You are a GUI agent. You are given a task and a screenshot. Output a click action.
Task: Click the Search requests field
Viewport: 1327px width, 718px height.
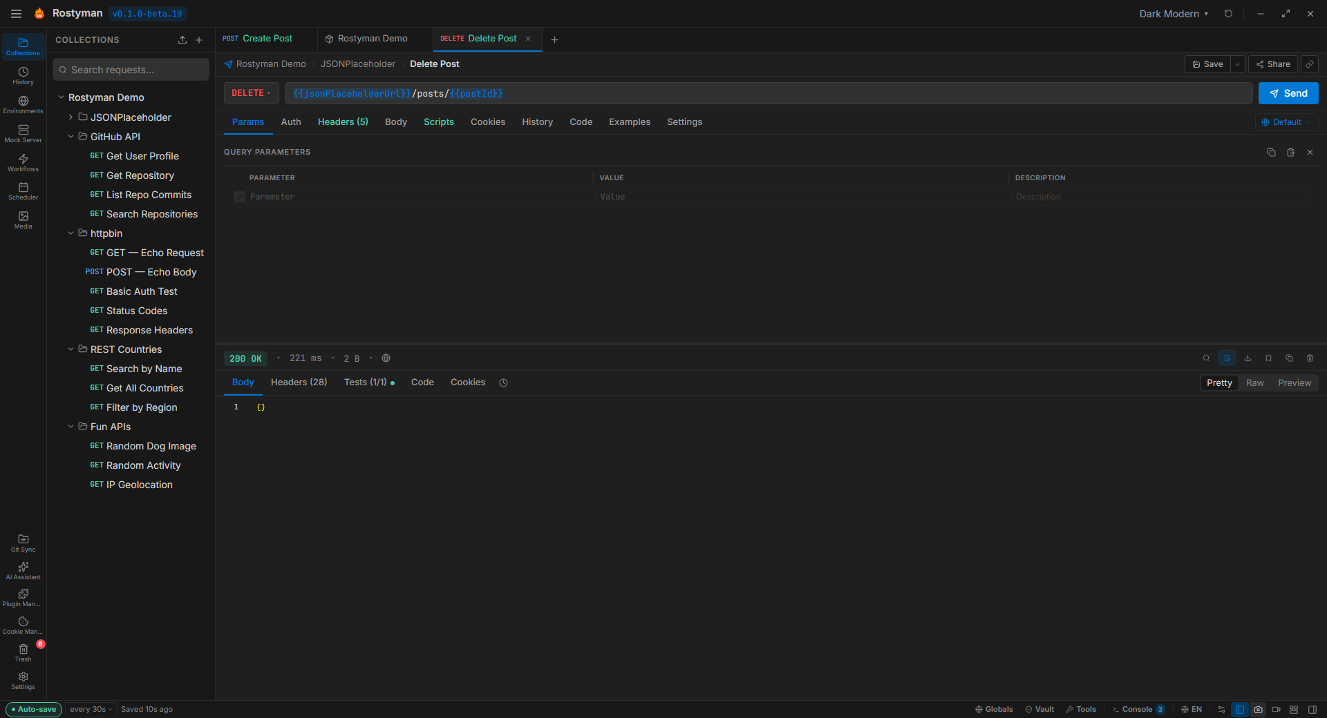coord(131,69)
